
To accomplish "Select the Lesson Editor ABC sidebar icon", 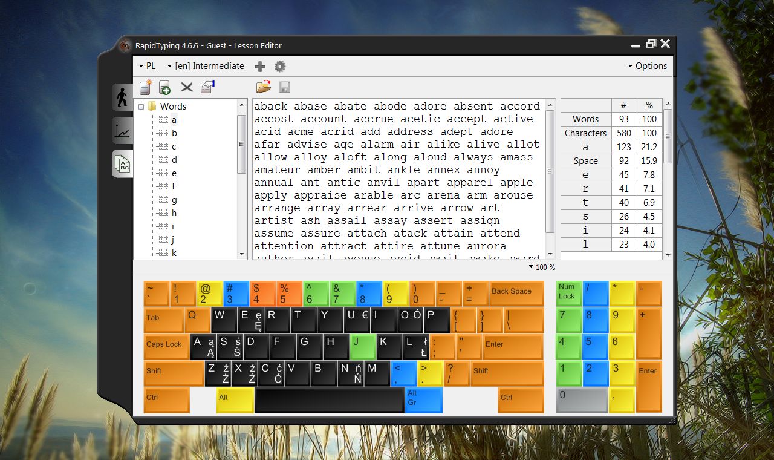I will point(123,164).
